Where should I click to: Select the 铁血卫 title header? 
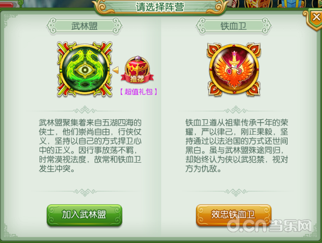(233, 26)
